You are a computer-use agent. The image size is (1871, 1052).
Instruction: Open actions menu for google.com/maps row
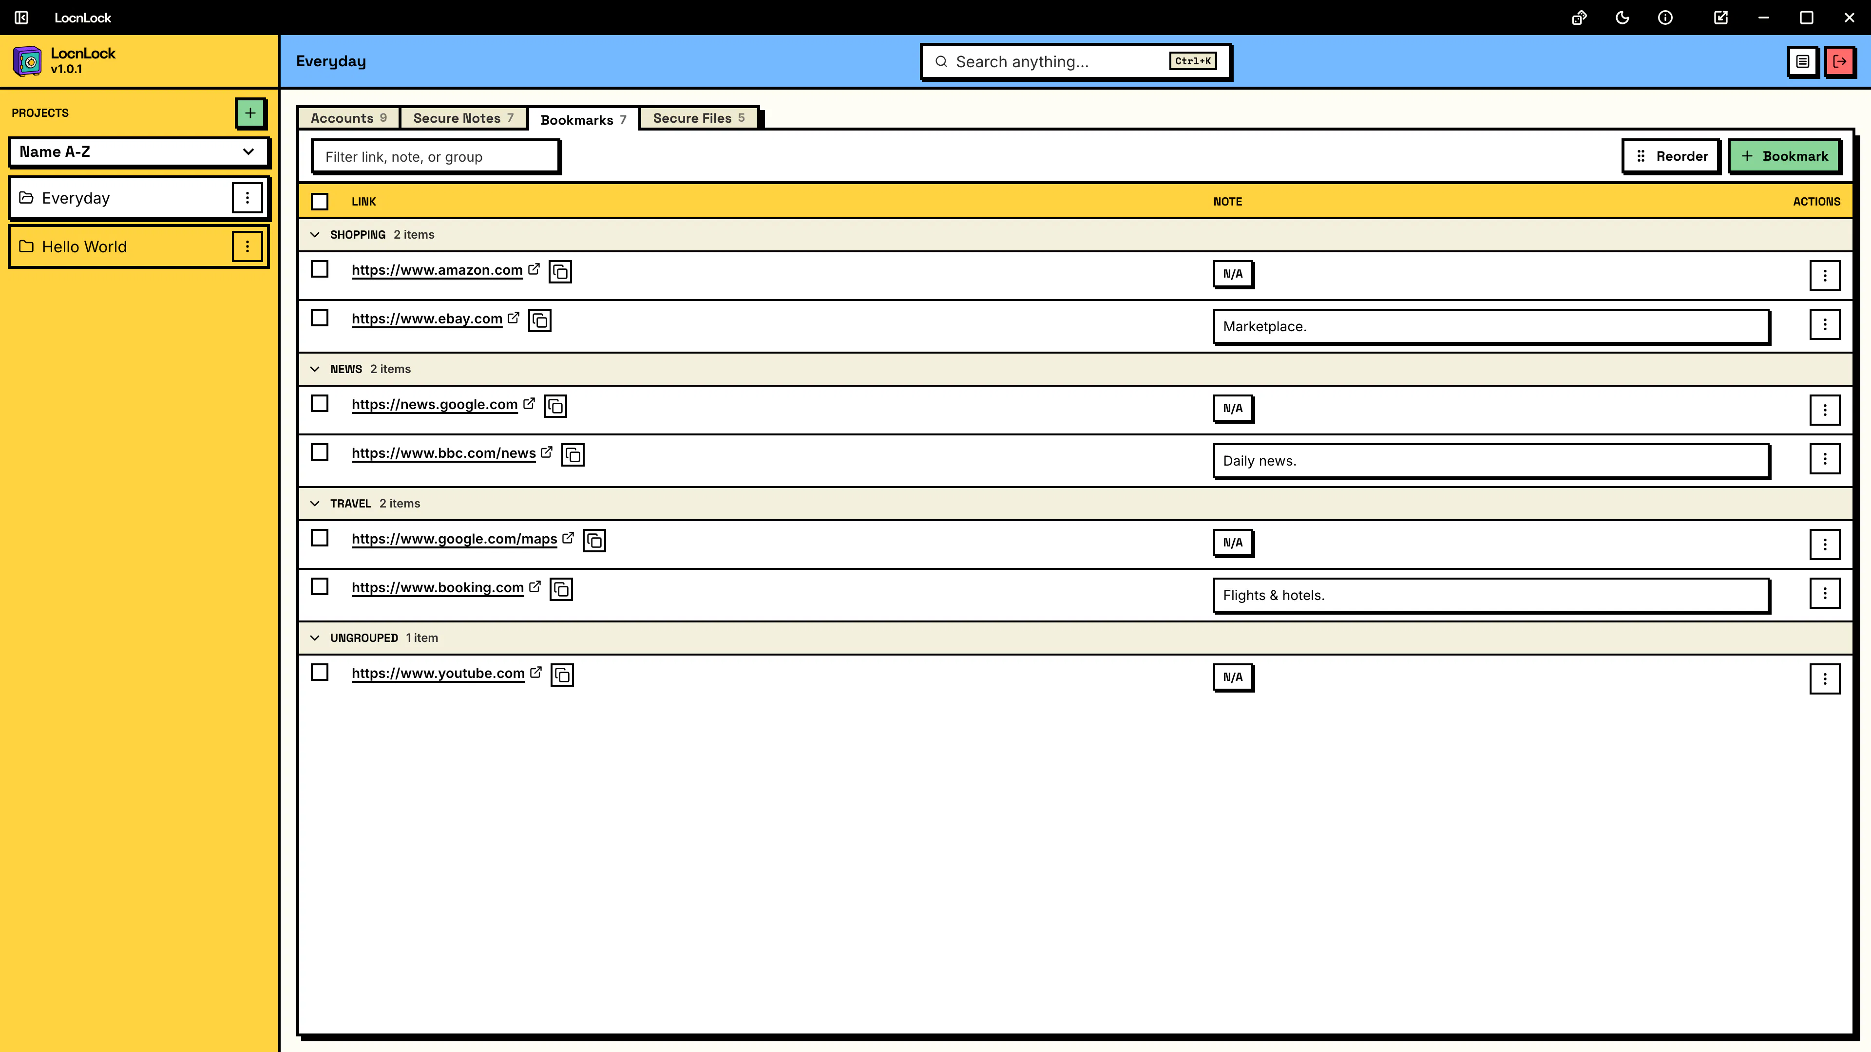[x=1825, y=544]
